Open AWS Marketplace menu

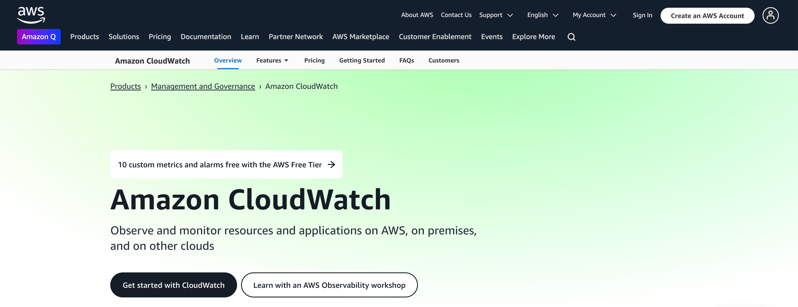click(x=361, y=37)
